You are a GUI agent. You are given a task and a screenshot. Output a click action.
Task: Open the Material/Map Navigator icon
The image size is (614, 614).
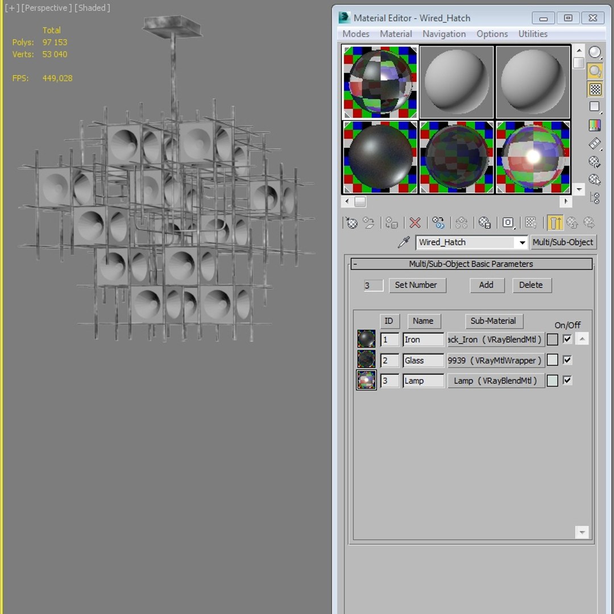pos(595,198)
